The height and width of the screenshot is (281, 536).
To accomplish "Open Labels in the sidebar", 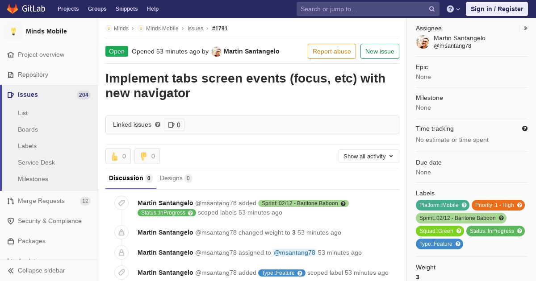I will [27, 146].
